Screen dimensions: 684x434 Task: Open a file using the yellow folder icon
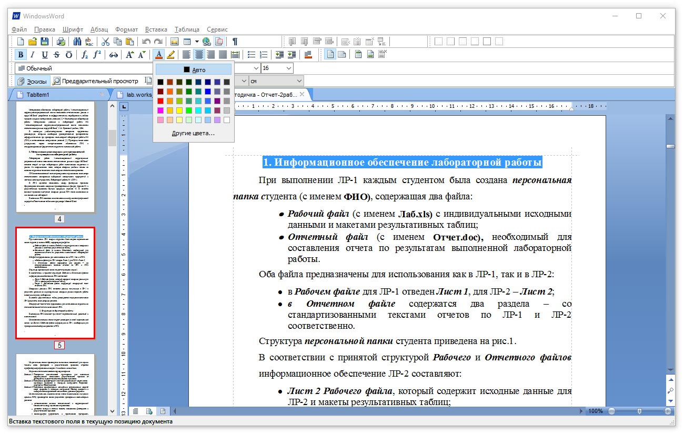(x=32, y=42)
